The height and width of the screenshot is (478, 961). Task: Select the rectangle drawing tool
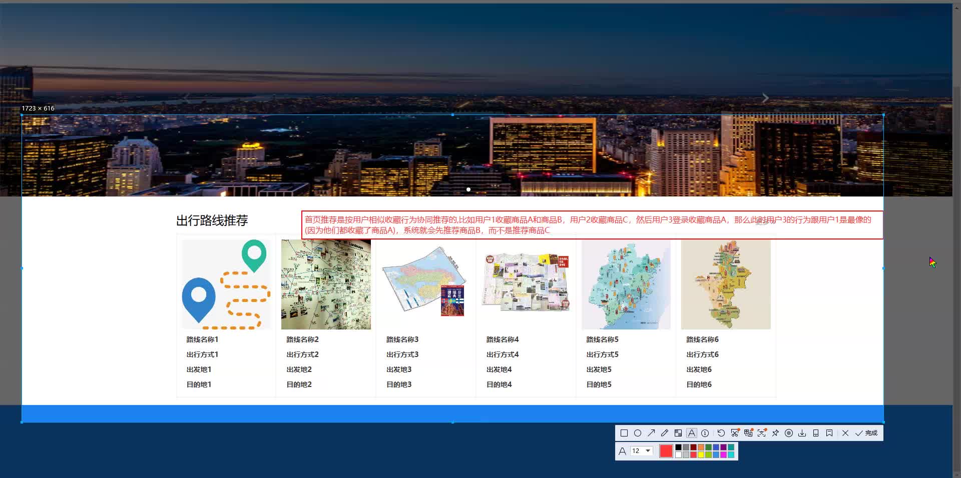624,433
